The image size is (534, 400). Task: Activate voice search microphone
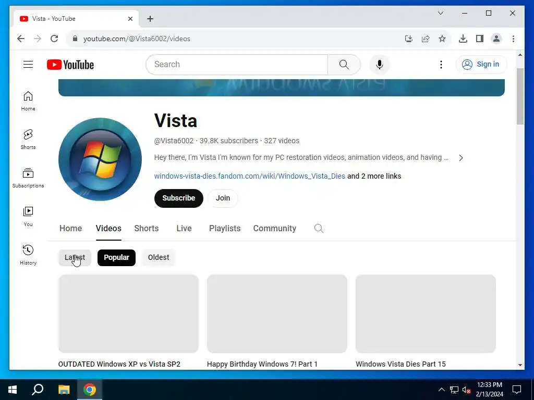pos(380,64)
